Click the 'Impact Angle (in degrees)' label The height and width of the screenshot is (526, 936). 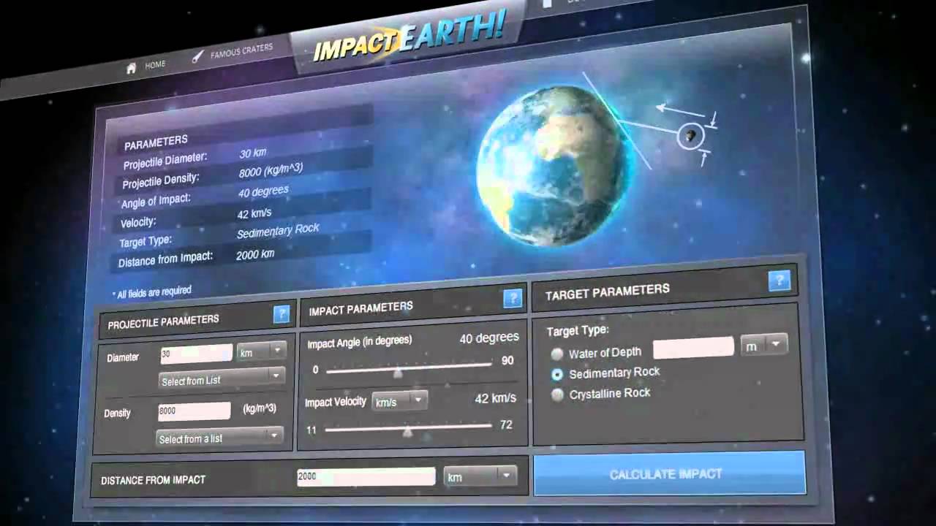[x=360, y=342]
